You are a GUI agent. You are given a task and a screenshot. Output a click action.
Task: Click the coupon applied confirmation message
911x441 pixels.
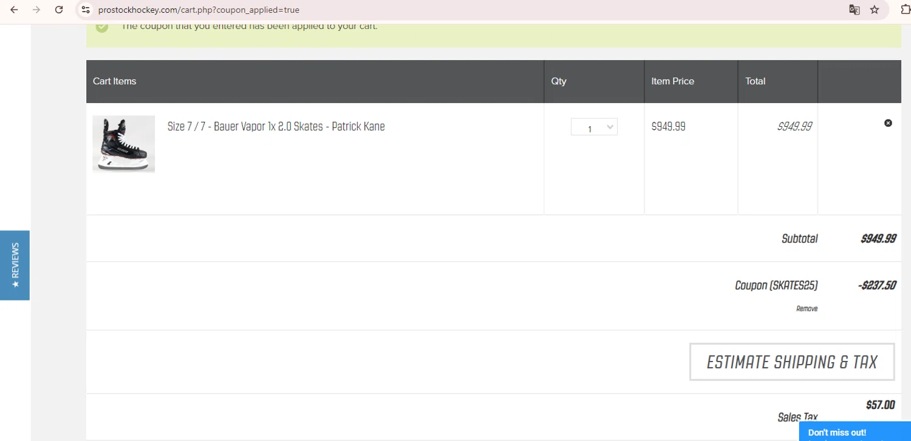pyautogui.click(x=250, y=27)
